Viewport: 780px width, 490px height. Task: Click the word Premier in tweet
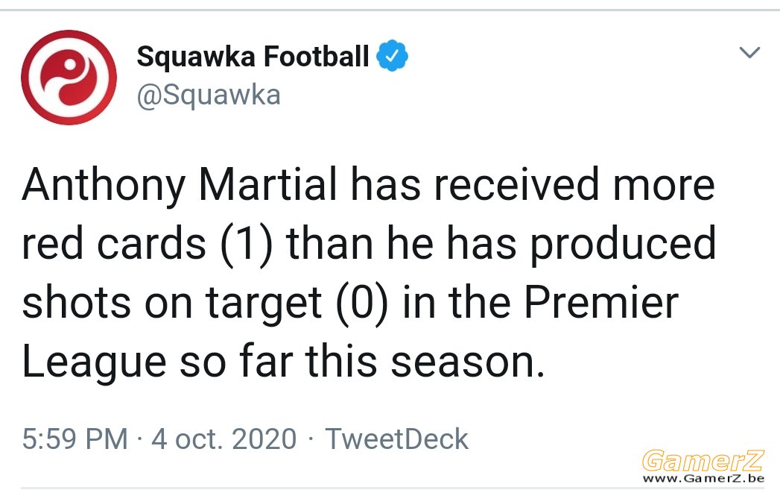601,302
